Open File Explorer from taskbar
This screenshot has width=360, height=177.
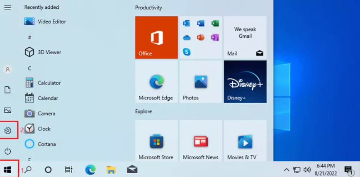click(111, 170)
